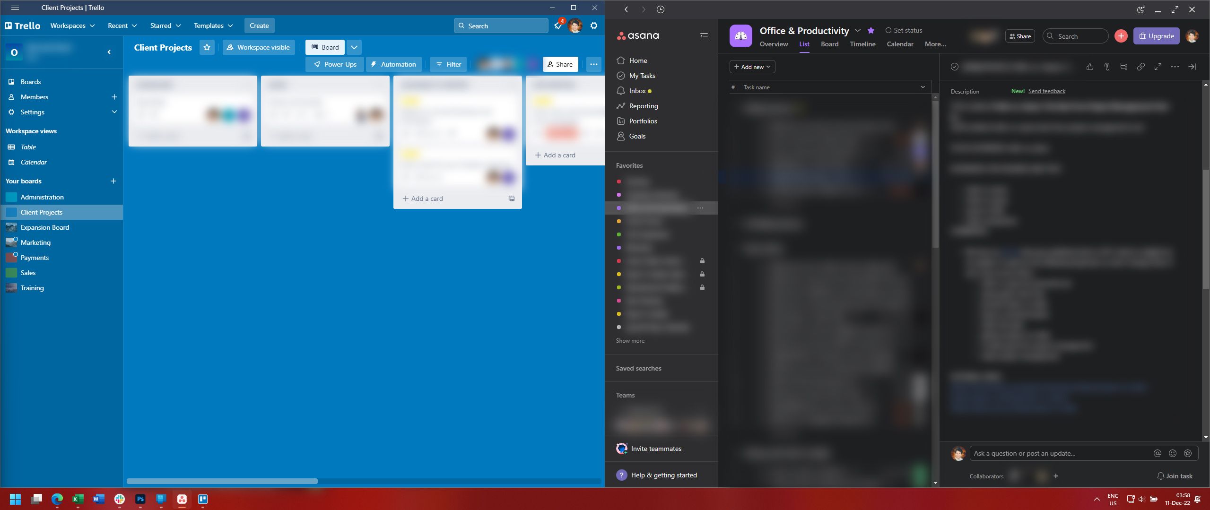Image resolution: width=1210 pixels, height=510 pixels.
Task: Open the Table workspace view
Action: click(x=28, y=147)
